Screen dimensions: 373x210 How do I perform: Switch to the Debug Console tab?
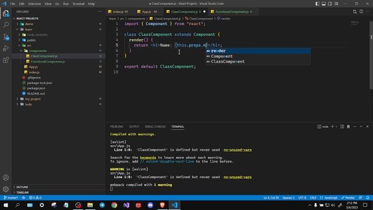(155, 127)
